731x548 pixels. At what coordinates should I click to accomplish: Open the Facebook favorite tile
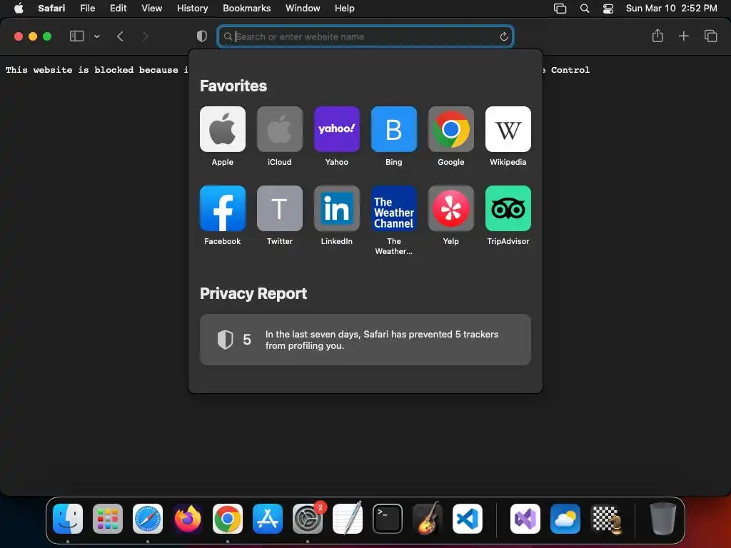pyautogui.click(x=223, y=208)
